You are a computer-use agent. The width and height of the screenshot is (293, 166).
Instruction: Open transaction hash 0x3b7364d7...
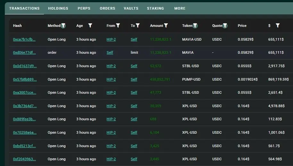pyautogui.click(x=25, y=106)
